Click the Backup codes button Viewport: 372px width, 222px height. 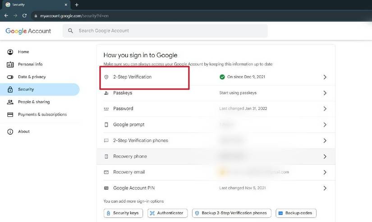pyautogui.click(x=296, y=213)
